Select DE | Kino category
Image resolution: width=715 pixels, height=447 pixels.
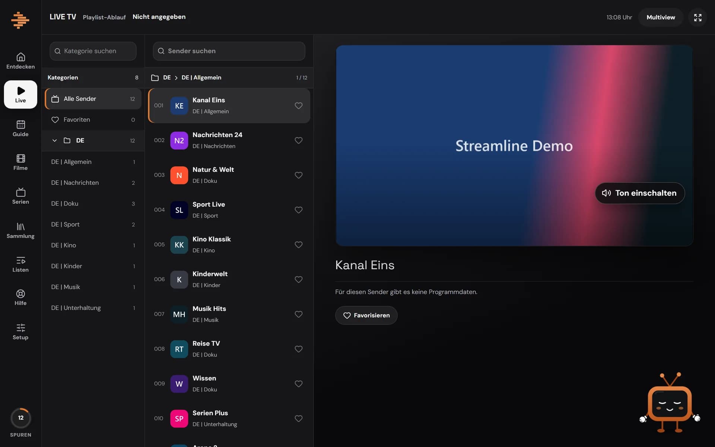pyautogui.click(x=93, y=245)
